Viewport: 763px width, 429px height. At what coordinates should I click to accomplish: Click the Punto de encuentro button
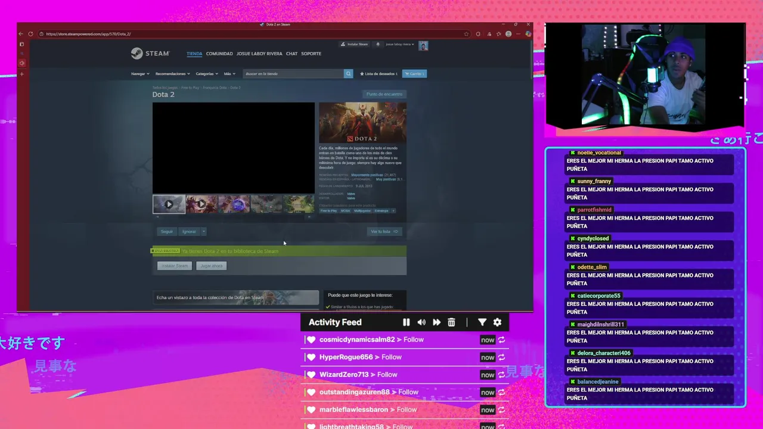pyautogui.click(x=384, y=94)
